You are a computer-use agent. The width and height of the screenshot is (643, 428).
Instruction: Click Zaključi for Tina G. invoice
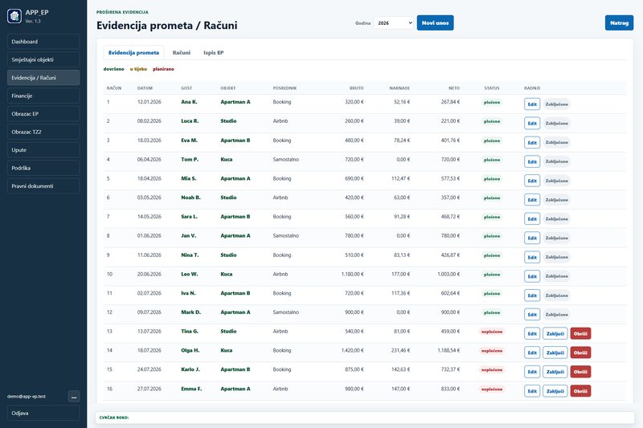click(x=555, y=333)
